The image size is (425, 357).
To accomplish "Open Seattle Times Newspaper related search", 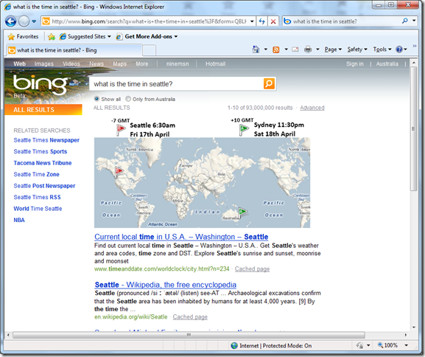I will coord(46,140).
